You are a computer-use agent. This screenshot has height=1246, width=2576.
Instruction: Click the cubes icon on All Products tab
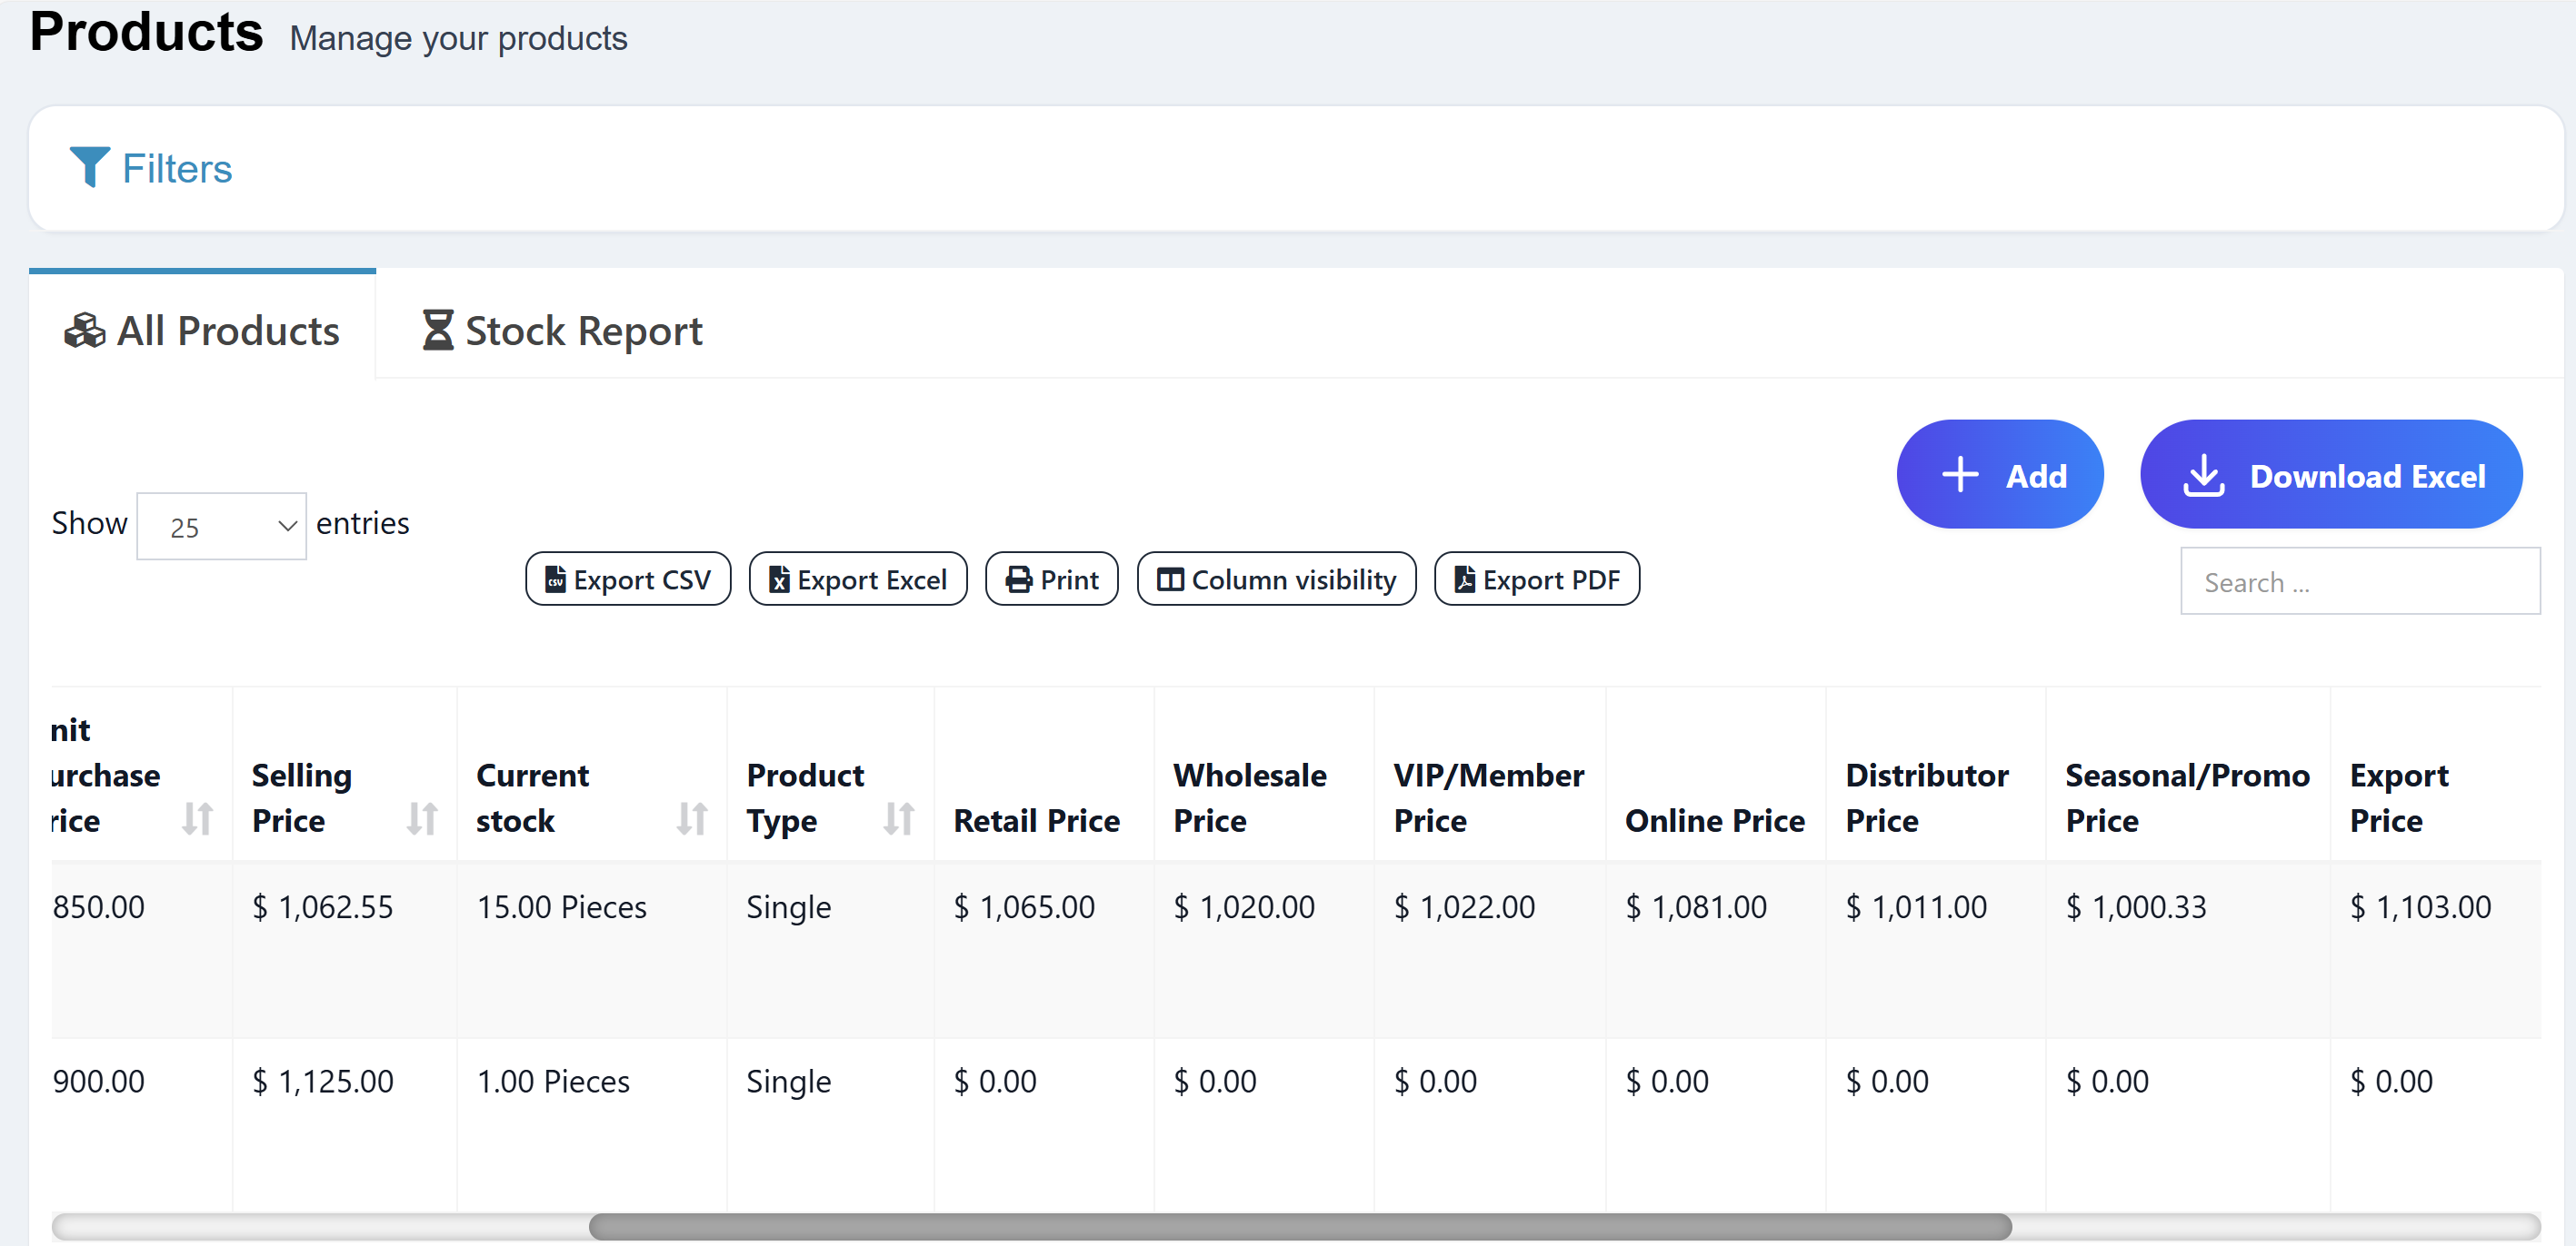[84, 331]
